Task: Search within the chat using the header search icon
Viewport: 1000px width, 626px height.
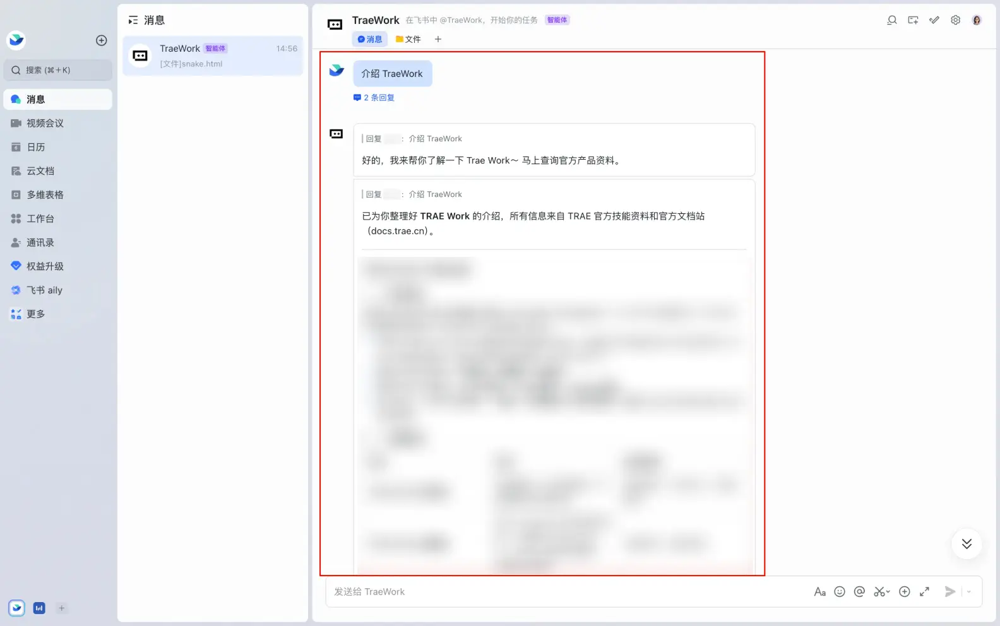Action: point(892,20)
